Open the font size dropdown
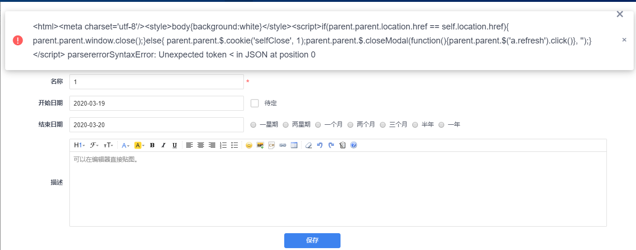 point(108,145)
